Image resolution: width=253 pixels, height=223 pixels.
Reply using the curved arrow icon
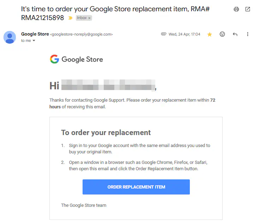coord(235,34)
